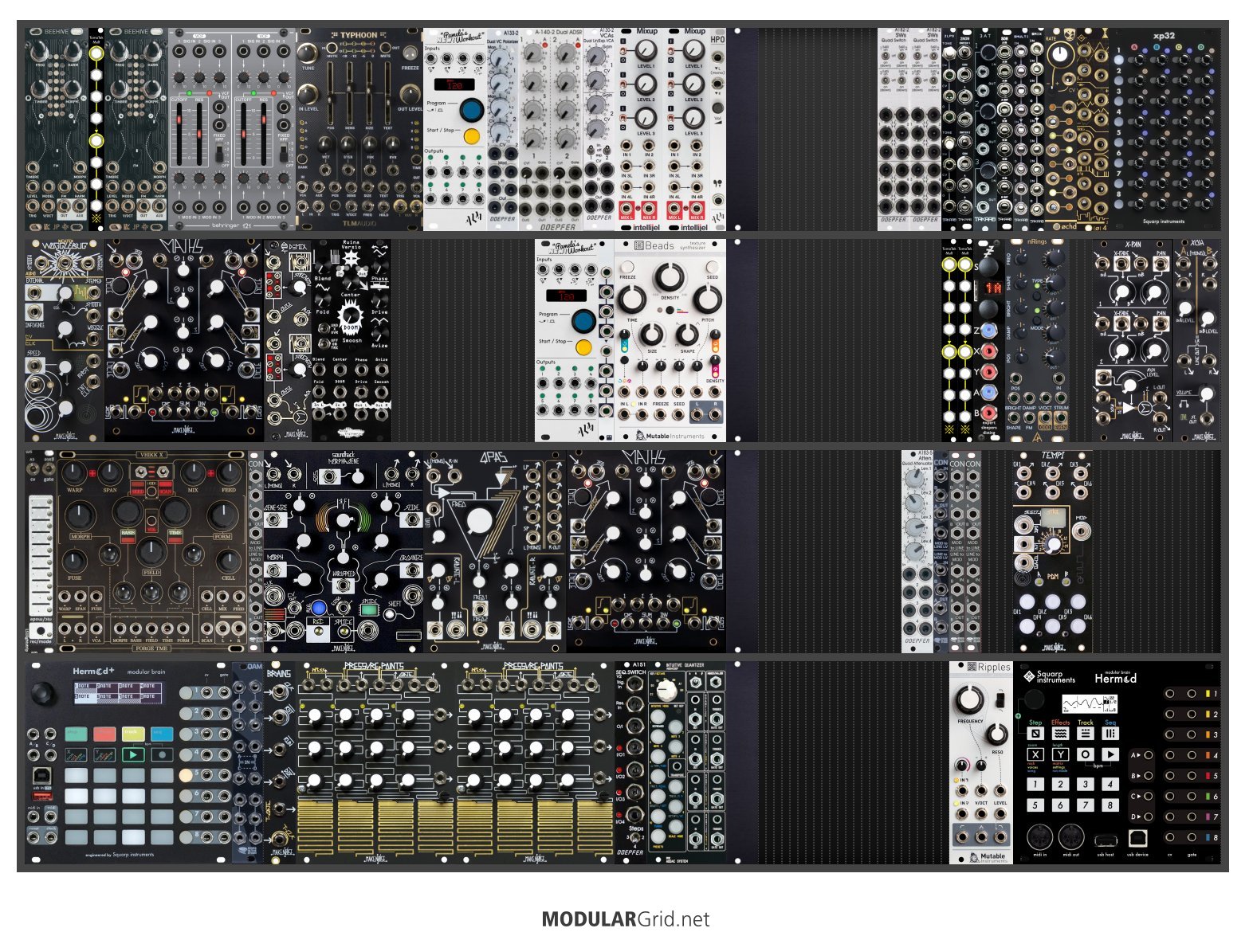1253x936 pixels.
Task: Toggle the FIXED HPF switch on the left Behringer VCF
Action: [219, 152]
